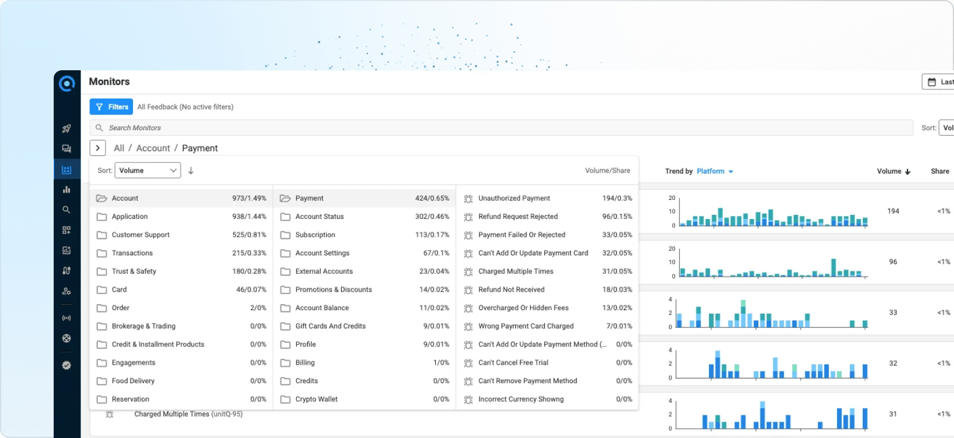The height and width of the screenshot is (438, 954).
Task: Select the Refund Not Received monitor
Action: point(547,290)
